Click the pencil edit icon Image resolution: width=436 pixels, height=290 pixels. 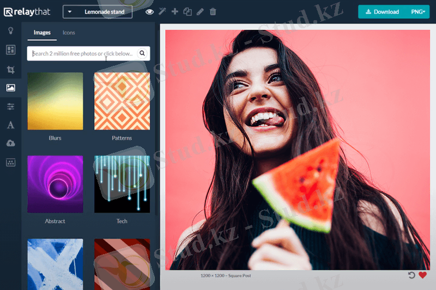tap(200, 11)
